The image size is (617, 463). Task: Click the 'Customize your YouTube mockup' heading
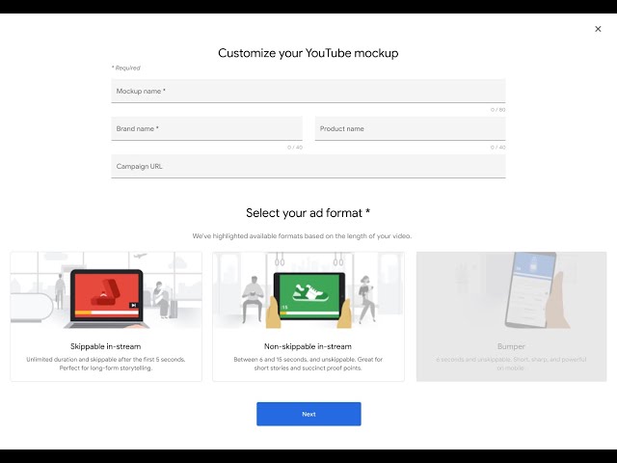pyautogui.click(x=308, y=53)
